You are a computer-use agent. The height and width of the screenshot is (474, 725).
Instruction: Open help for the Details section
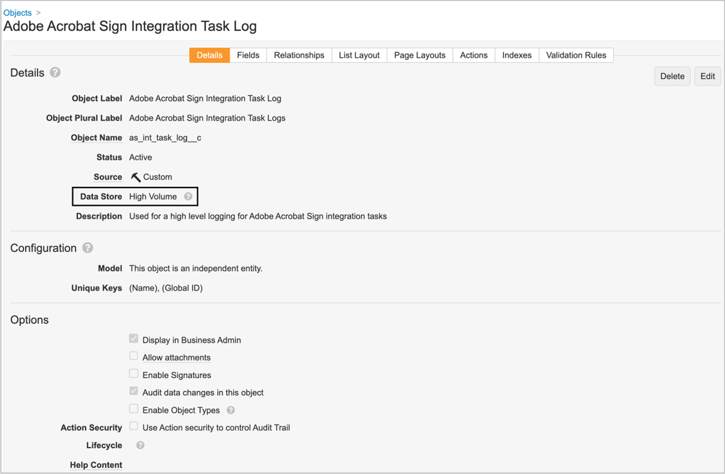coord(55,73)
